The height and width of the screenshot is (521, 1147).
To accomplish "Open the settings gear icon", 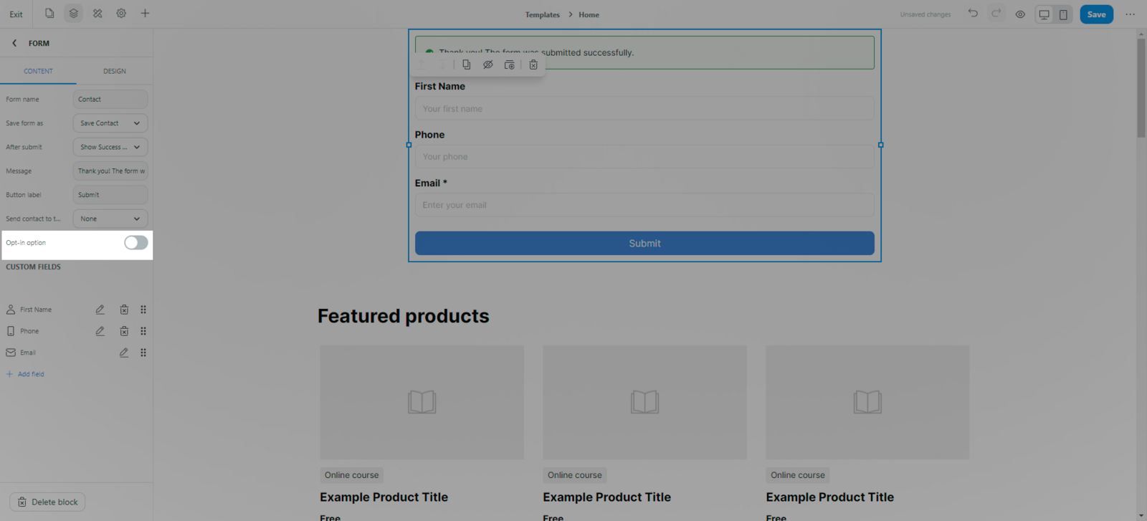I will pyautogui.click(x=121, y=14).
